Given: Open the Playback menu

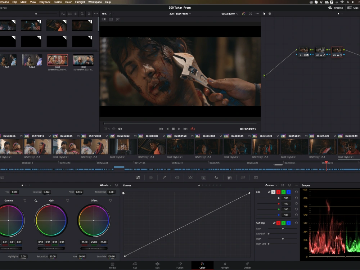Looking at the screenshot, I should [x=45, y=2].
